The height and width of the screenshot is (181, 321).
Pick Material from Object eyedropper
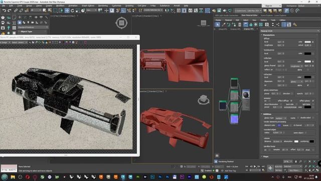(223, 25)
